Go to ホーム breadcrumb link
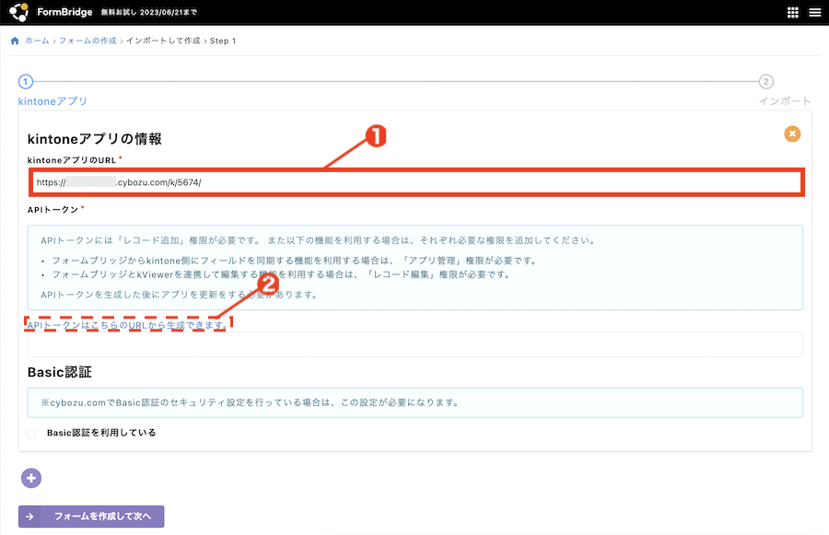Screen dimensions: 829x535 click(37, 41)
